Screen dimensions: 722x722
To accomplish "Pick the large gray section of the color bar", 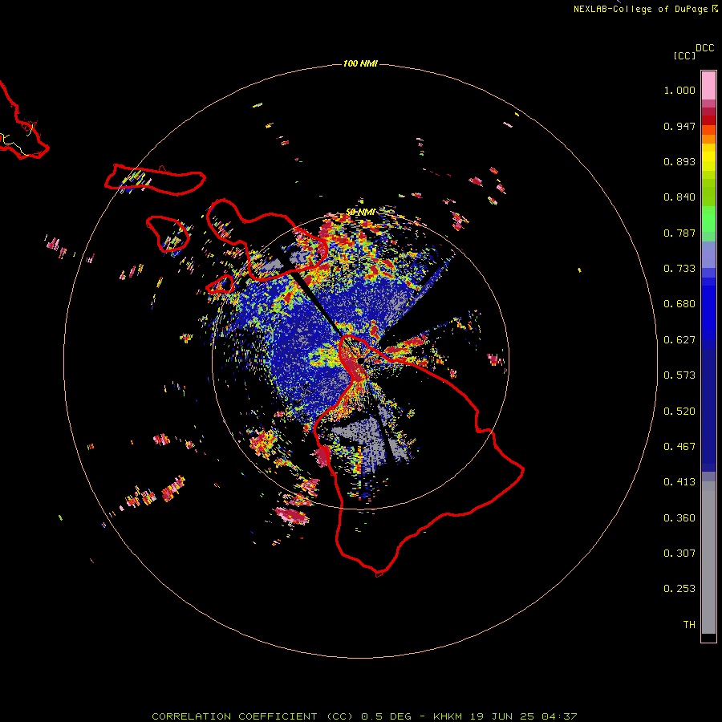I will tap(708, 558).
